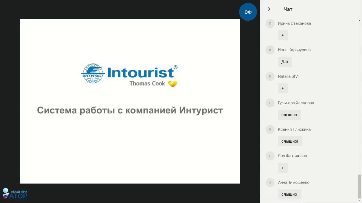Click the Thomas Cook yellow heart logo
The image size is (362, 203).
click(173, 84)
